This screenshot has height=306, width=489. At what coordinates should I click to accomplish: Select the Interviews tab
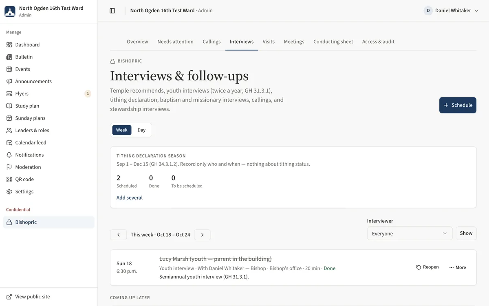(242, 42)
